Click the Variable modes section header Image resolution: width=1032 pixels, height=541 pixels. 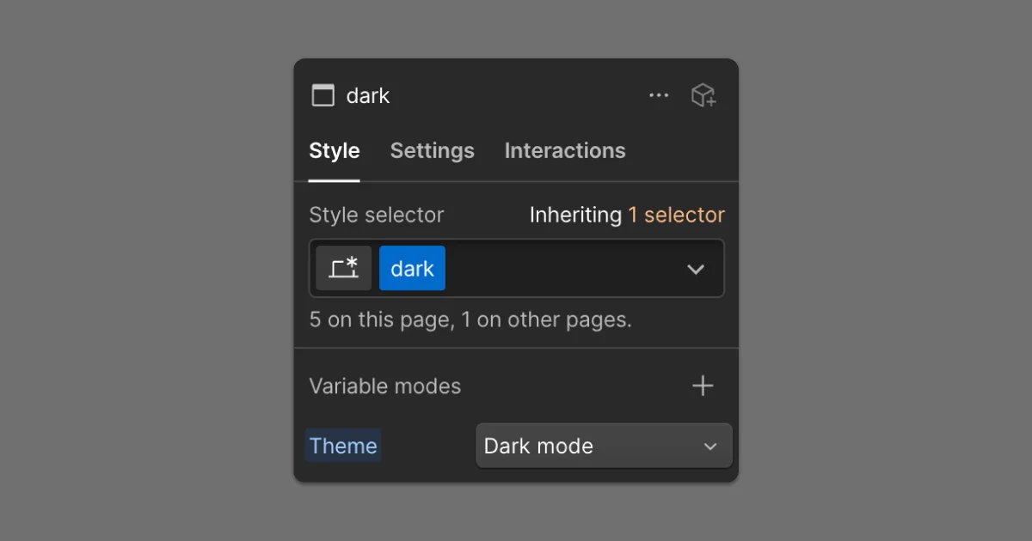click(384, 386)
